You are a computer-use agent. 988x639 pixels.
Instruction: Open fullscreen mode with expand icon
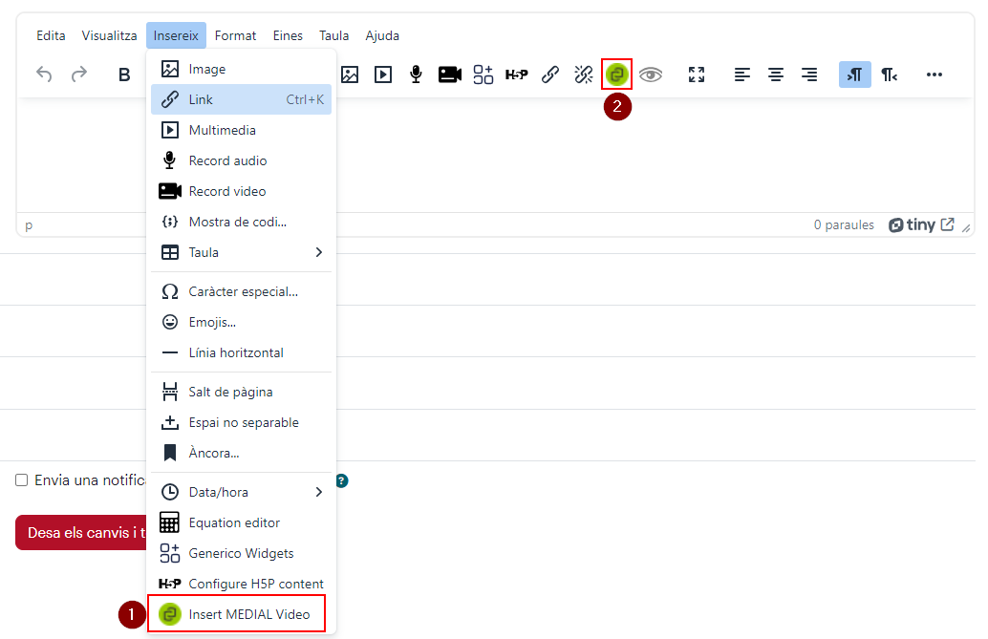tap(697, 75)
